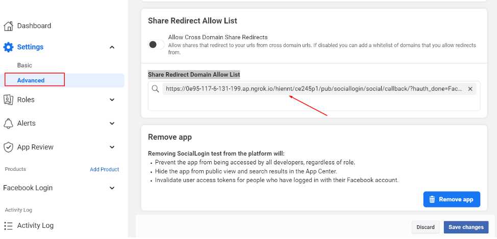Click the Dashboard house icon
497x239 pixels.
8,26
